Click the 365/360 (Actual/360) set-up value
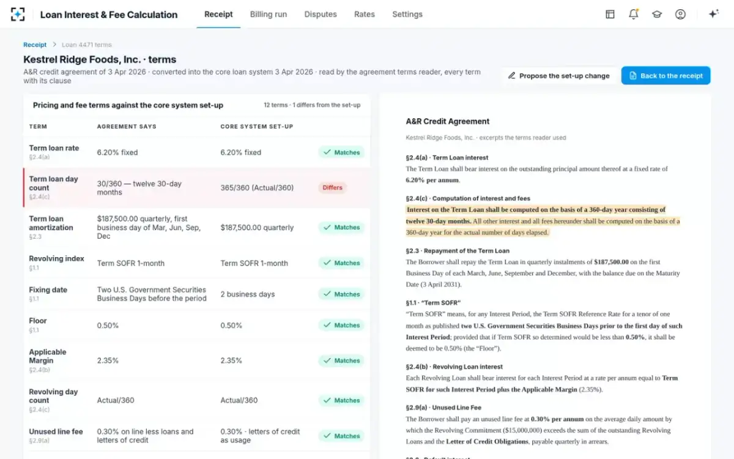The image size is (734, 459). tap(257, 188)
